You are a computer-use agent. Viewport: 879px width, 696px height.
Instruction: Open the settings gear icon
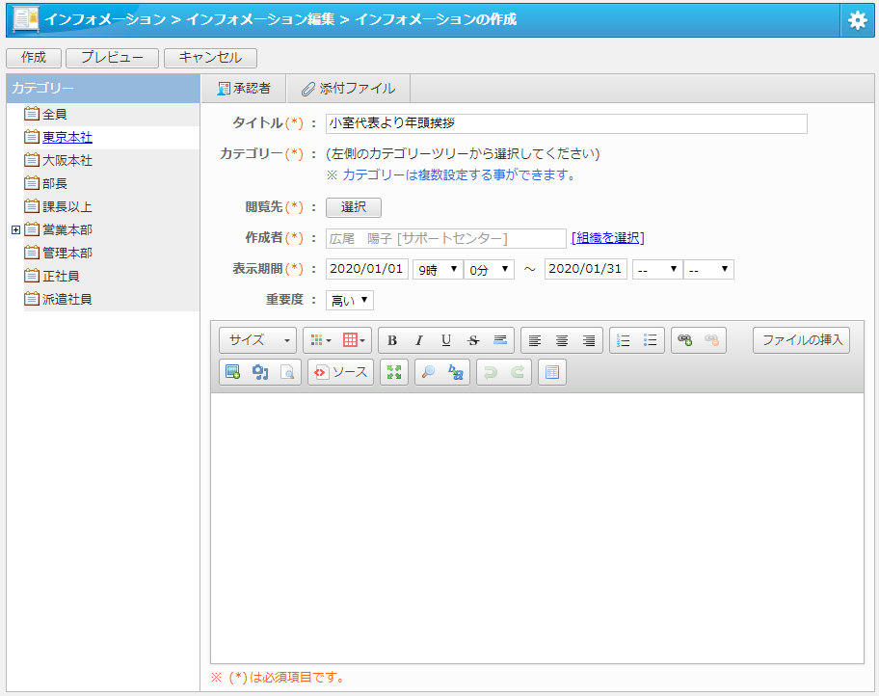pyautogui.click(x=857, y=19)
